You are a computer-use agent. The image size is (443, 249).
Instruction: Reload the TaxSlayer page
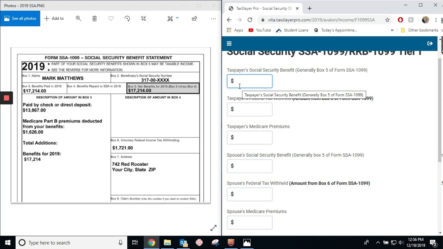pos(250,20)
